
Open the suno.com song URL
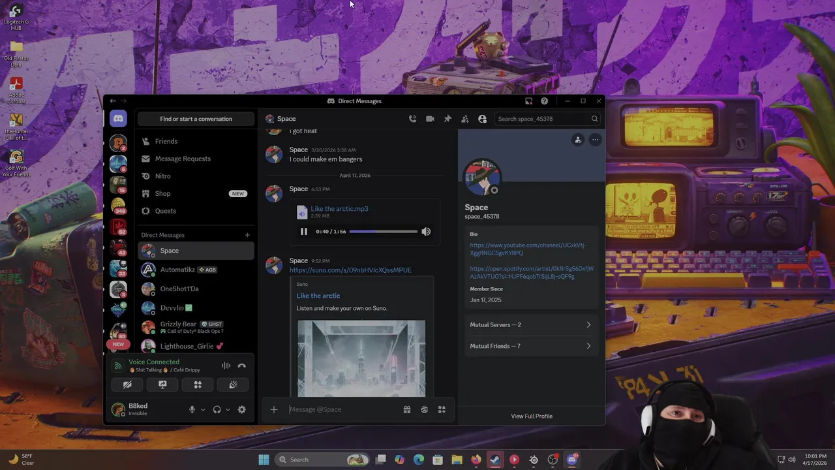(x=350, y=270)
